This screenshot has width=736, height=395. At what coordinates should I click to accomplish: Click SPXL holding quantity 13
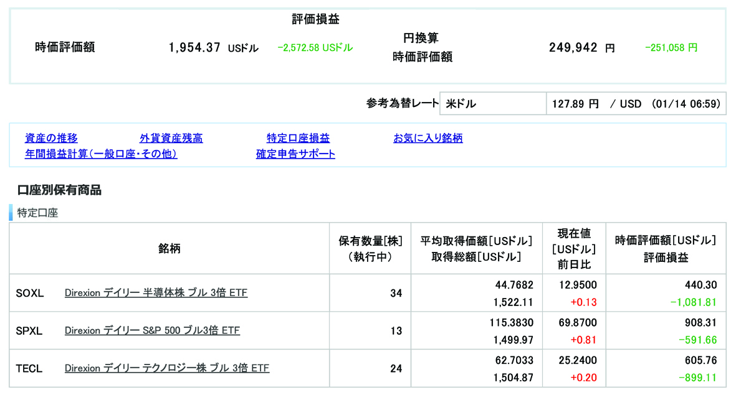(396, 331)
